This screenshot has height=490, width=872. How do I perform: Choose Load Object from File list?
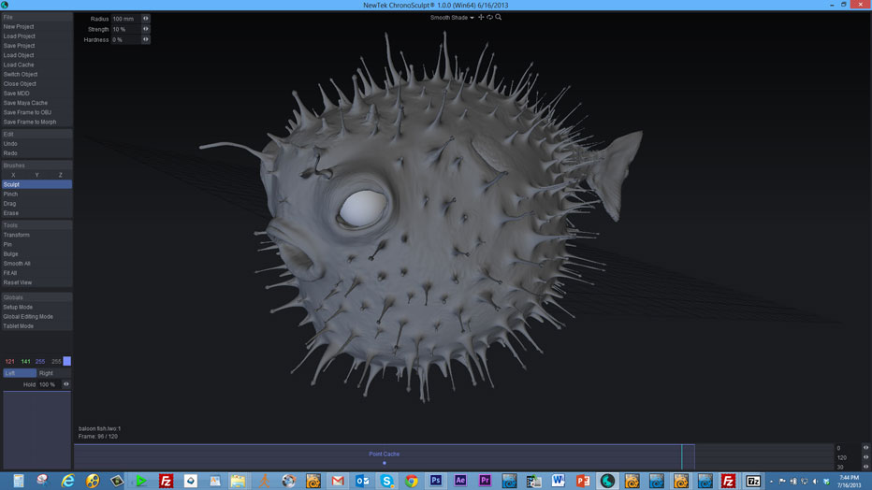pyautogui.click(x=19, y=55)
